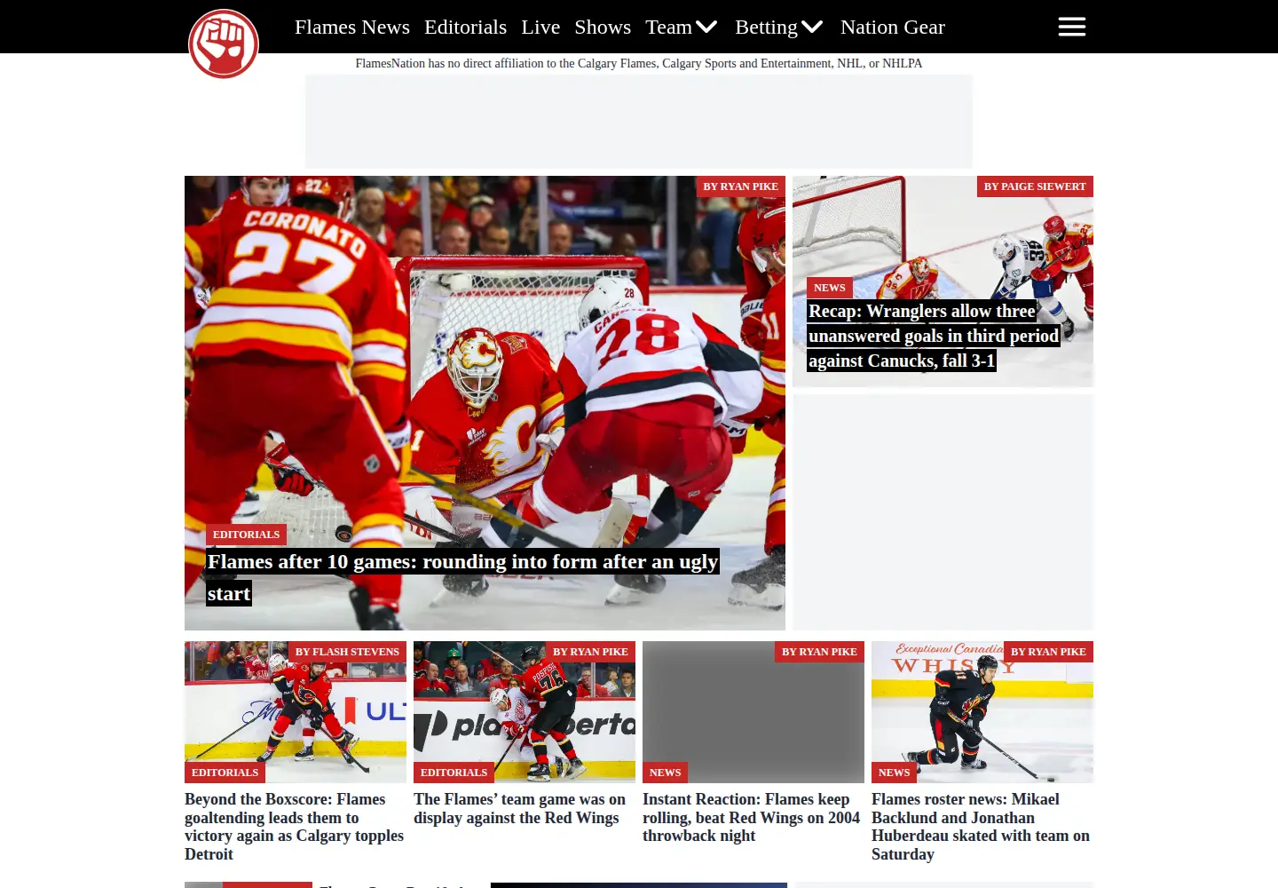Click 'BY RYAN PIKE' on the team game card
The width and height of the screenshot is (1278, 888).
click(x=591, y=652)
